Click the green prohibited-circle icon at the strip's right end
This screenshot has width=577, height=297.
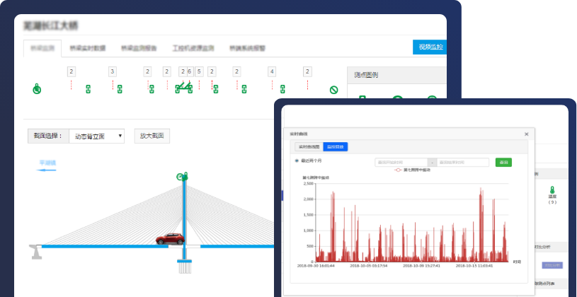click(333, 90)
